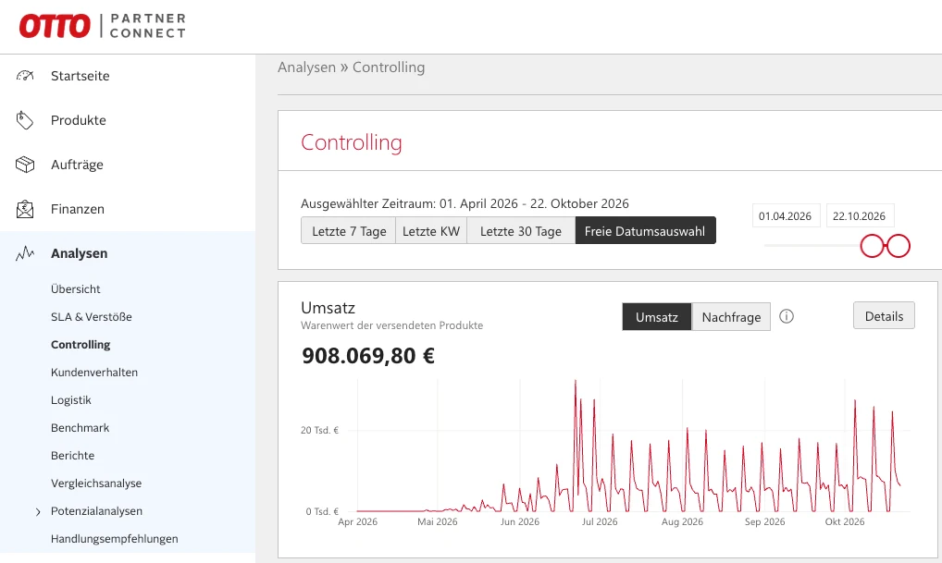The height and width of the screenshot is (563, 942).
Task: Click the right date range slider handle
Action: 899,246
